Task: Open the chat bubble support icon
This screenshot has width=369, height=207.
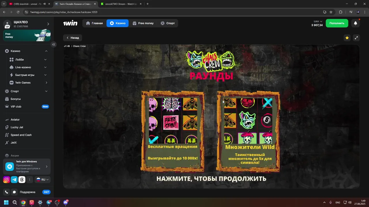Action: tap(14, 192)
